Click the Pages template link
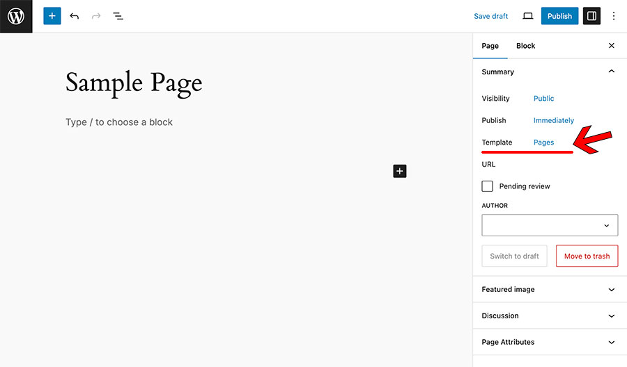 point(544,142)
